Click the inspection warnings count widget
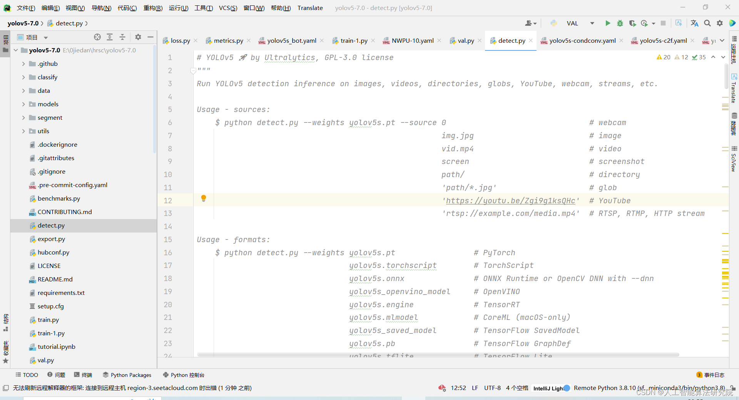This screenshot has height=400, width=739. tap(681, 57)
